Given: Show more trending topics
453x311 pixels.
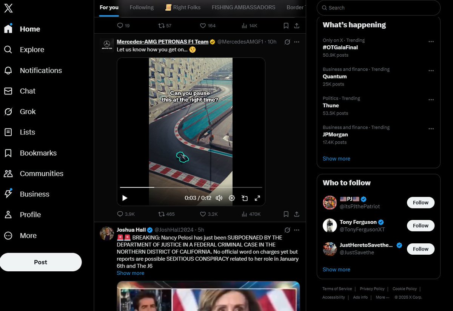Looking at the screenshot, I should (x=336, y=158).
